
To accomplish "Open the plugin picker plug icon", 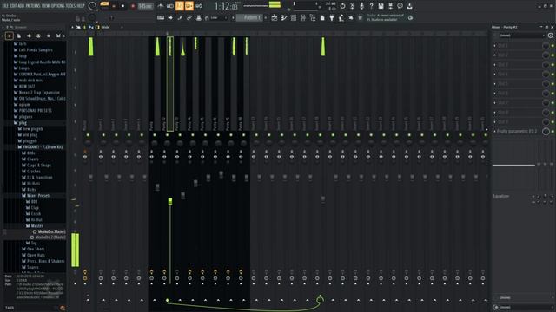I will [332, 17].
